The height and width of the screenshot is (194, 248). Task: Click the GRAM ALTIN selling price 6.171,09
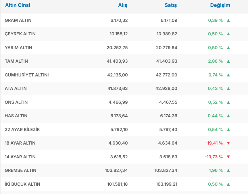tap(169, 20)
